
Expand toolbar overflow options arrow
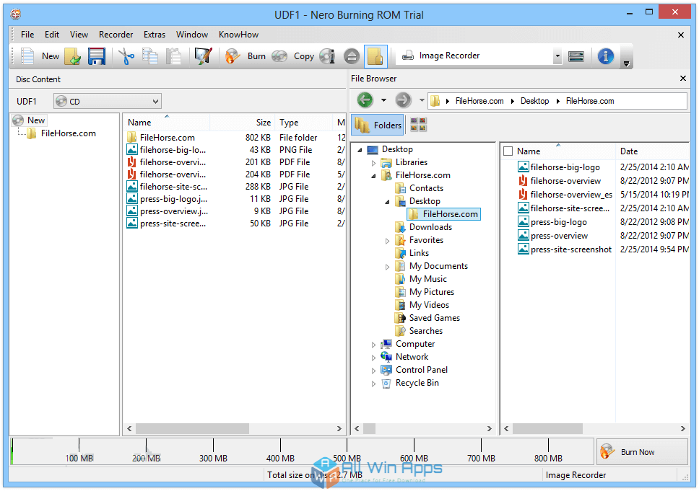[x=626, y=63]
